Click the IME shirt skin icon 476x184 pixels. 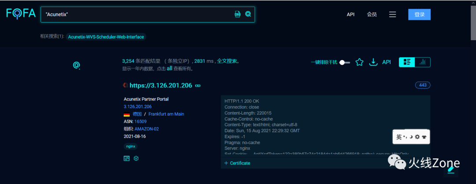coord(424,137)
